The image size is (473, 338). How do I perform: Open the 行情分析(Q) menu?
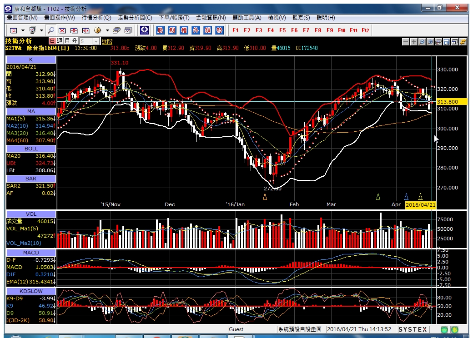[x=96, y=18]
